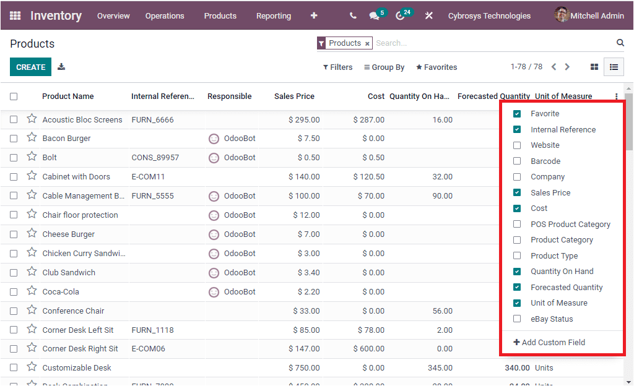
Task: Expand the Group By menu
Action: click(384, 67)
